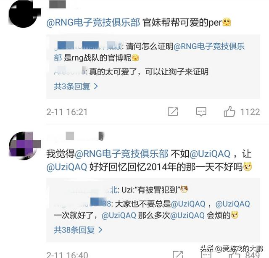Like the comment with 1122 likes
Viewport: 269px width, 258px height.
(229, 111)
